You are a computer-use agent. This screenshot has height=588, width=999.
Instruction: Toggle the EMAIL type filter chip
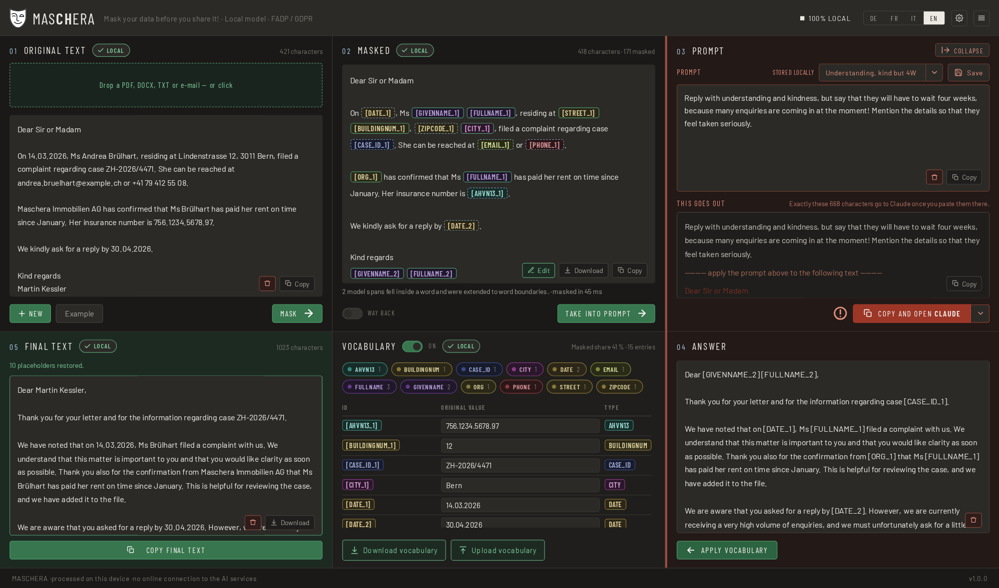610,369
